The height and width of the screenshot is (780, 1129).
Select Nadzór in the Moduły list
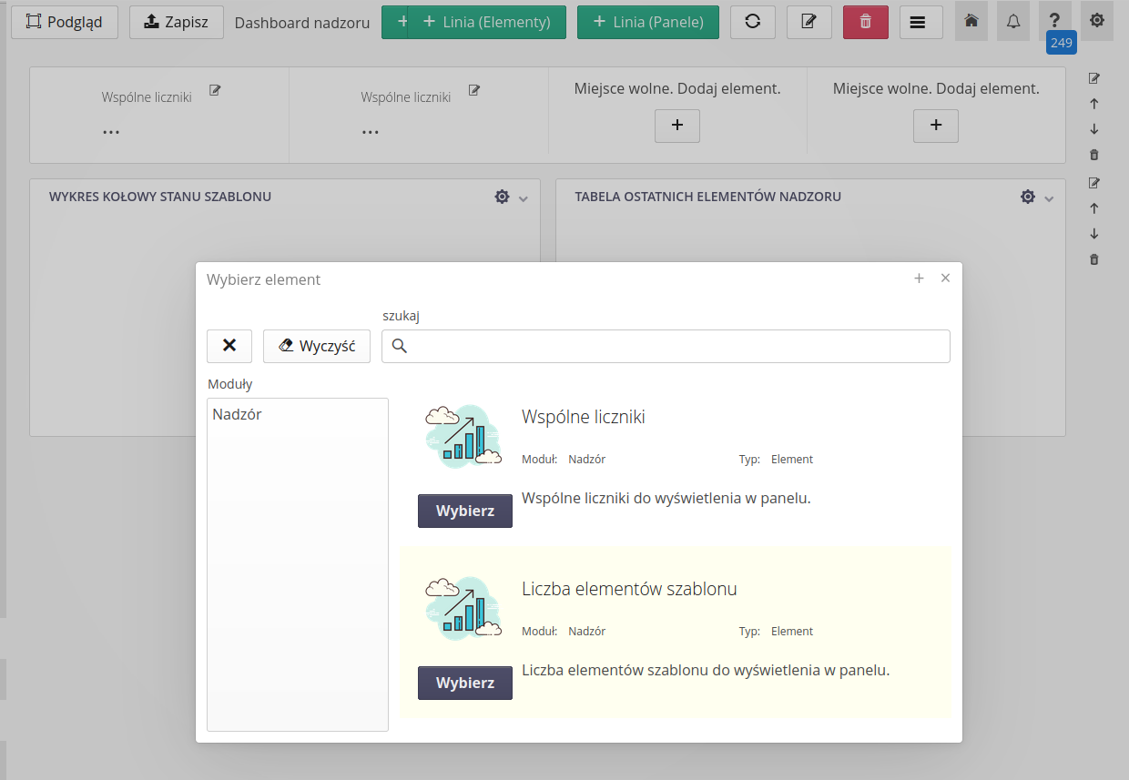[x=237, y=414]
